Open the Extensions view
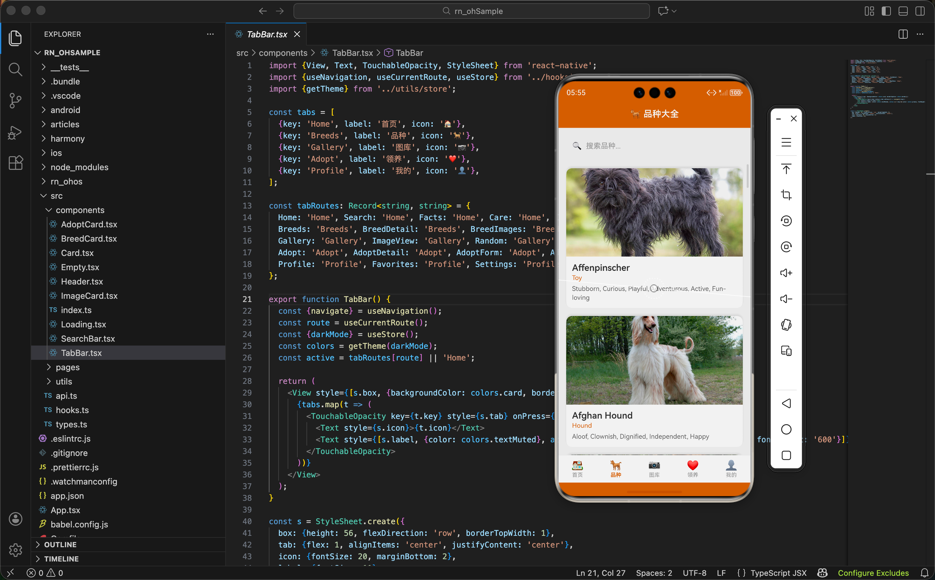935x580 pixels. (15, 163)
